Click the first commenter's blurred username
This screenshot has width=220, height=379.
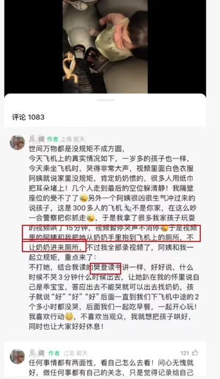click(37, 139)
